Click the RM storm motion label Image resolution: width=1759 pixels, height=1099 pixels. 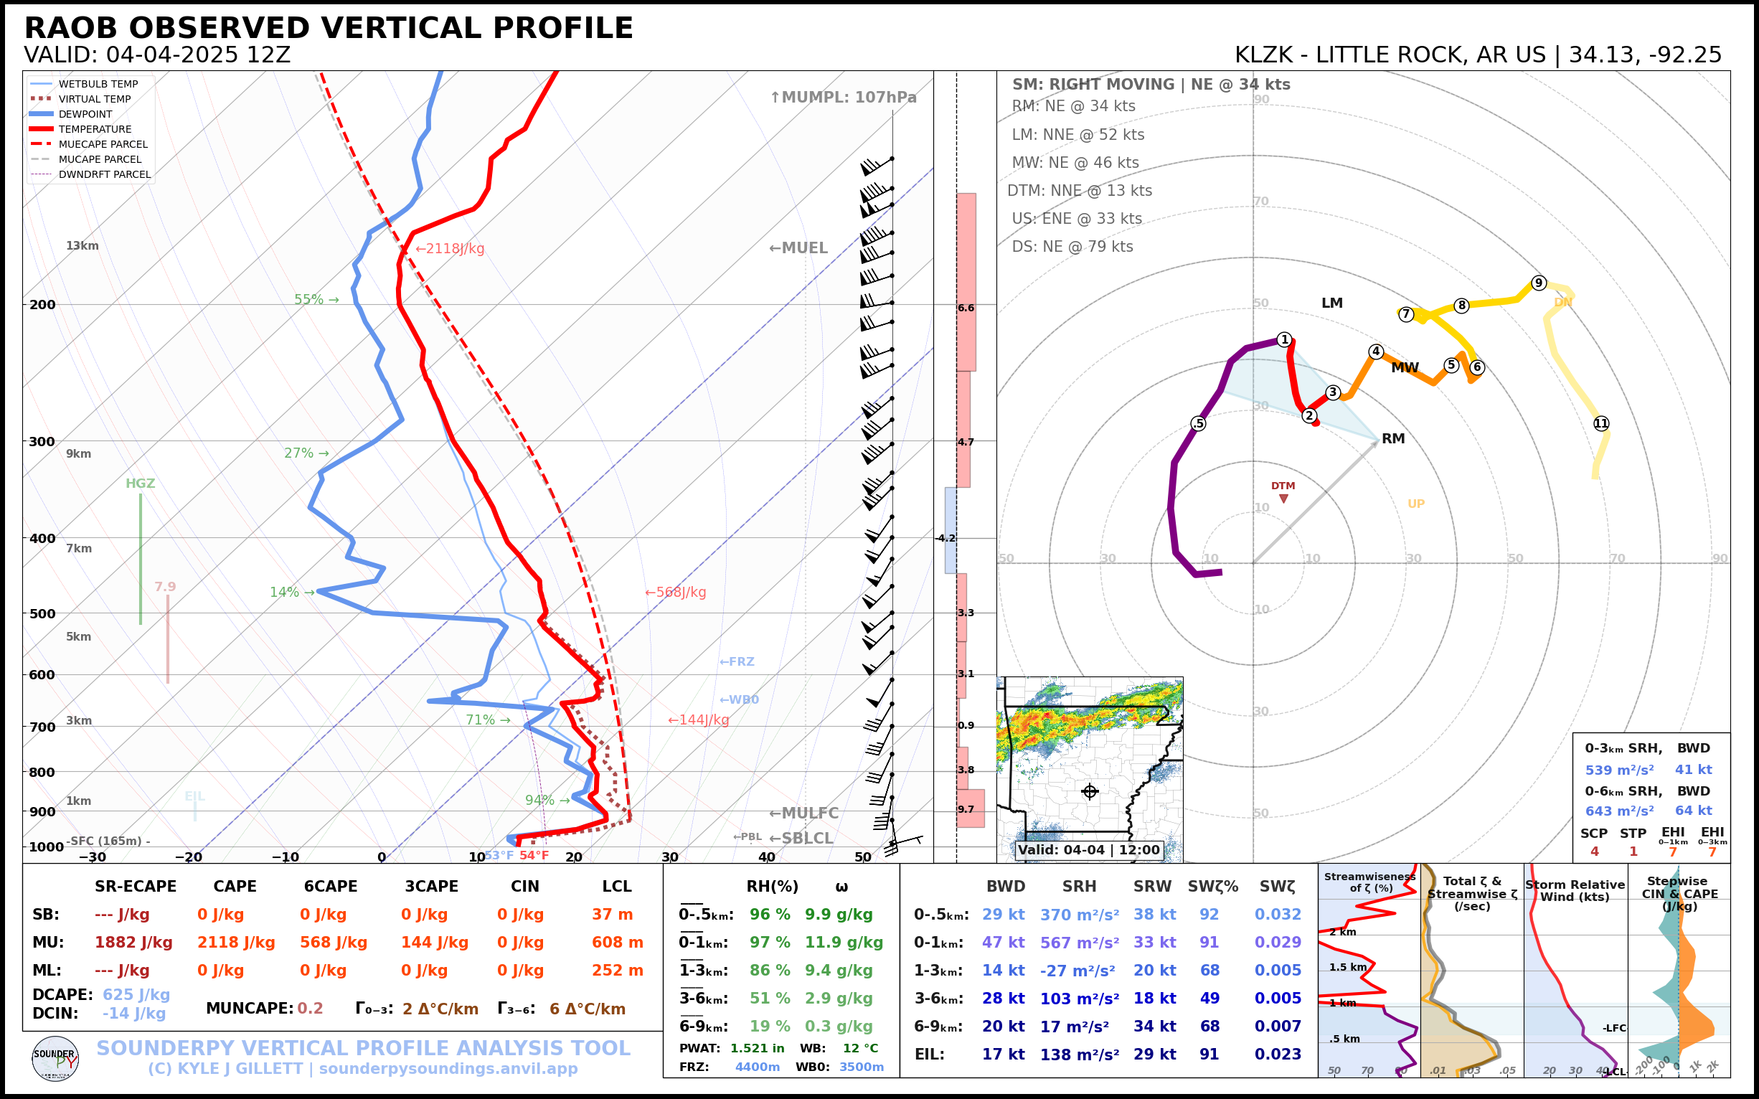1392,438
